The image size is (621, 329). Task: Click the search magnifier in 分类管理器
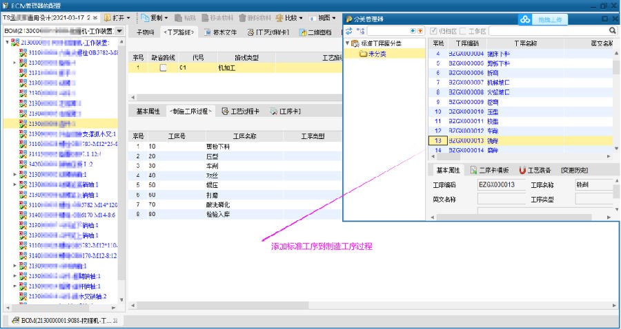pyautogui.click(x=612, y=31)
